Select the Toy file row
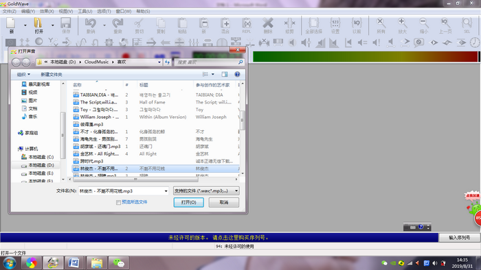The width and height of the screenshot is (481, 270). tap(155, 110)
